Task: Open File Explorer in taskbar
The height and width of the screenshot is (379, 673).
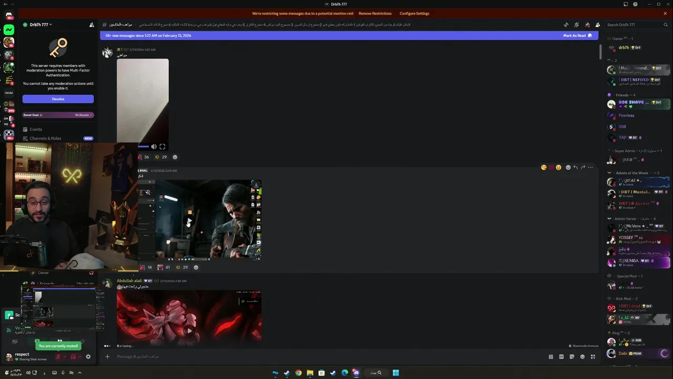Action: [310, 373]
